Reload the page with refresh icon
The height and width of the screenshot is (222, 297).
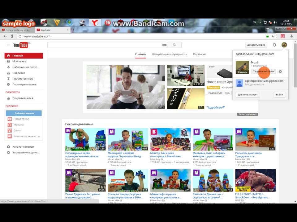coord(20,36)
